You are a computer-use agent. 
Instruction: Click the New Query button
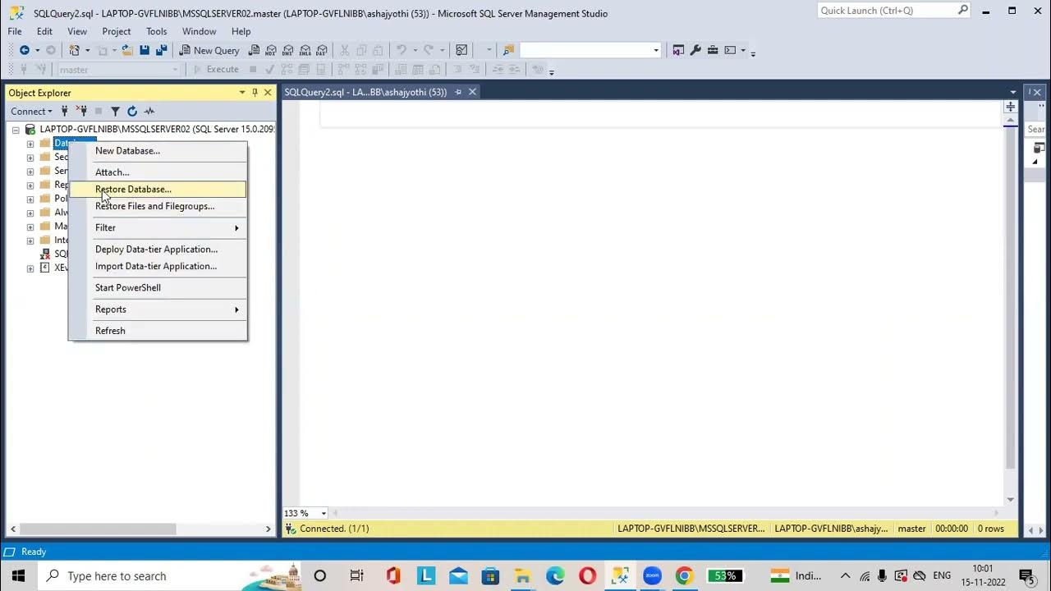[209, 50]
